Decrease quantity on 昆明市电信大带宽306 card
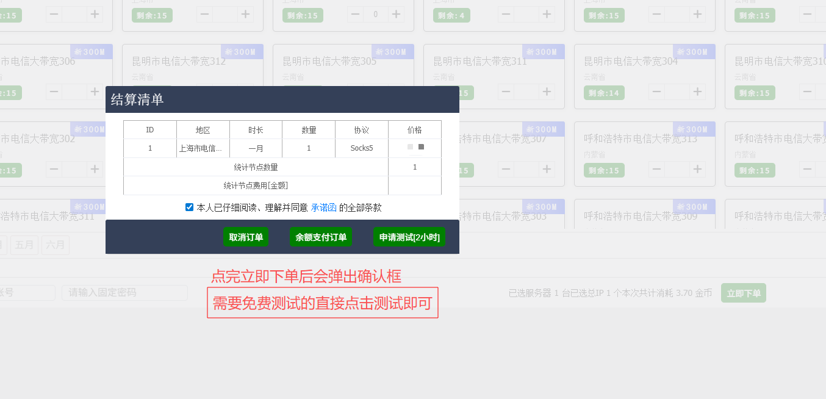This screenshot has width=826, height=399. (x=54, y=92)
